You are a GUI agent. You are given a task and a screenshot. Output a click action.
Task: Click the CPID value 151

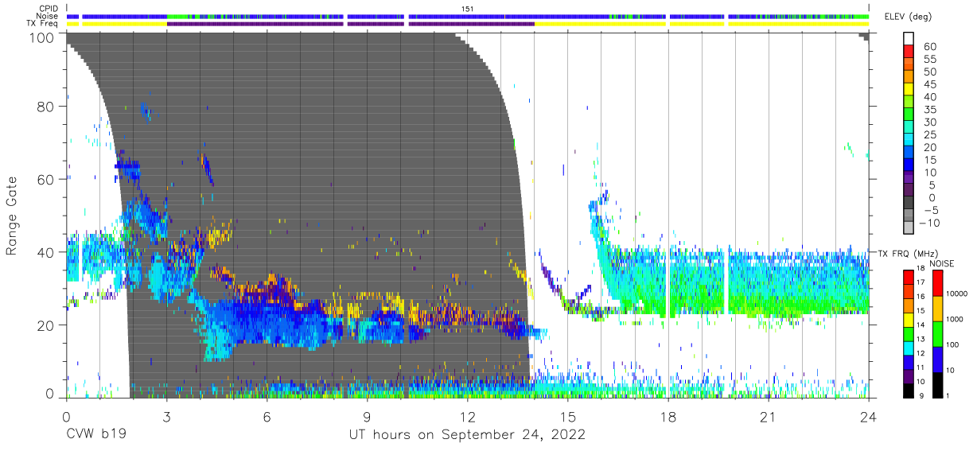pyautogui.click(x=468, y=8)
